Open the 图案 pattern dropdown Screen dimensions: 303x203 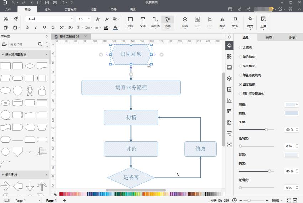tap(291, 105)
